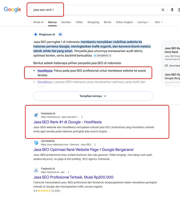Open the Shopping tab
180x197 pixels.
click(93, 22)
